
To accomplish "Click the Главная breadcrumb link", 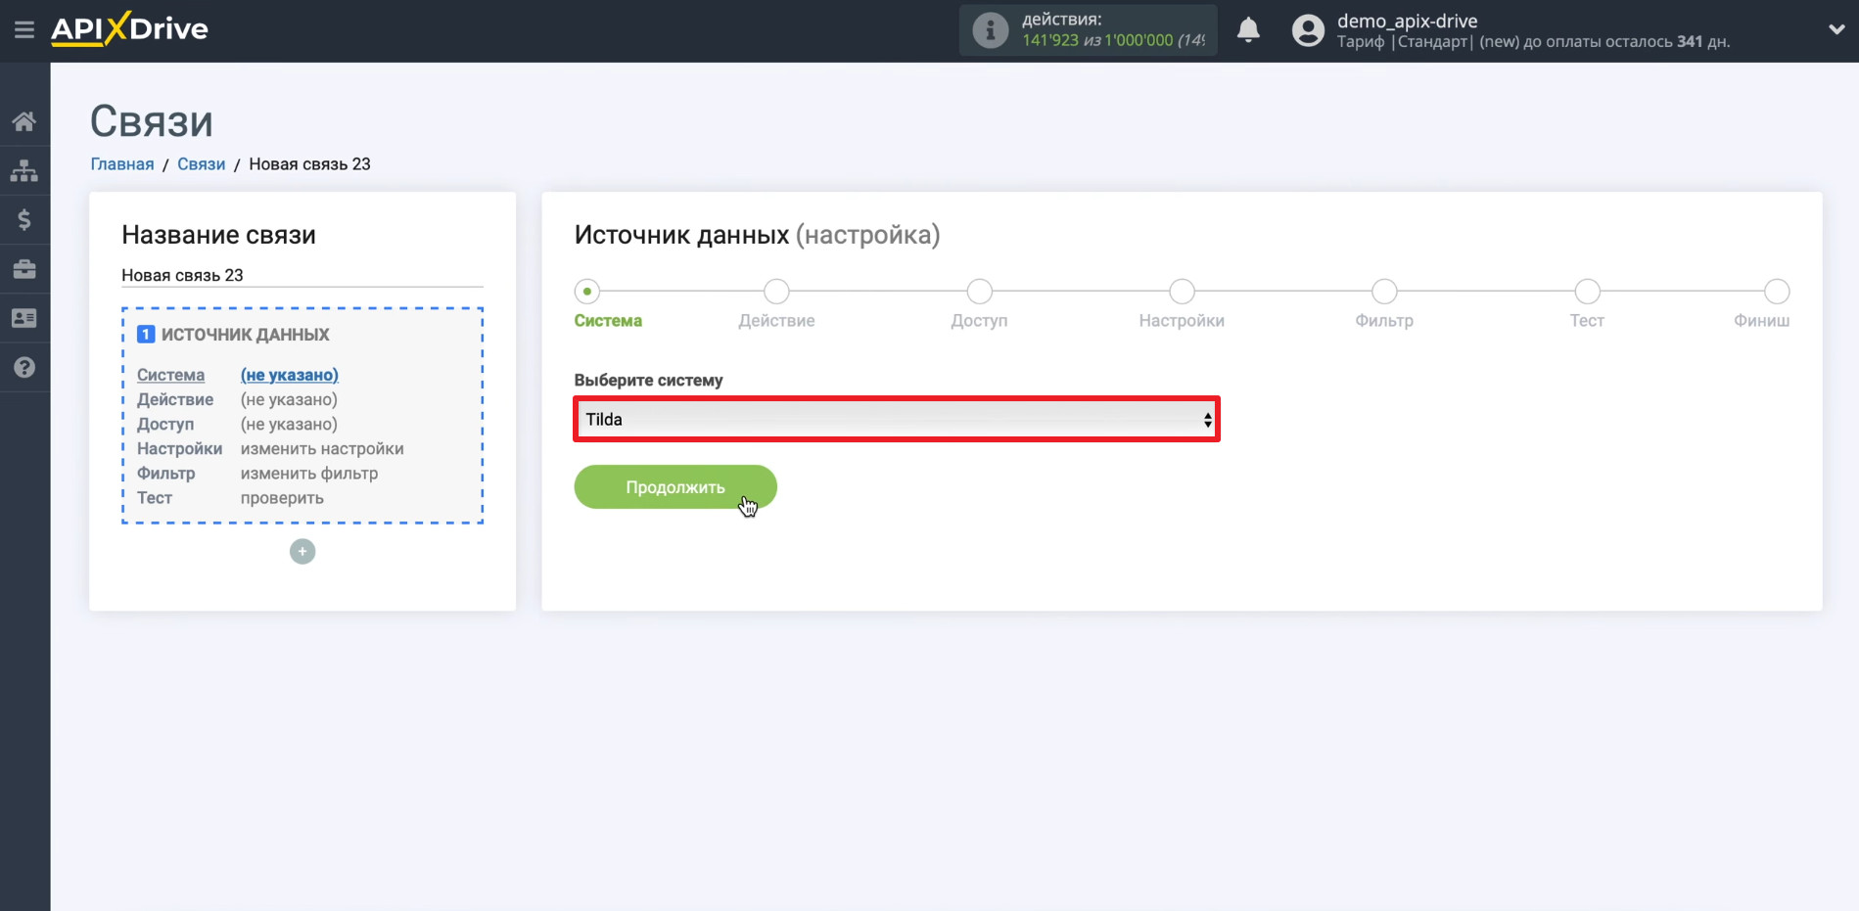I will click(x=122, y=164).
